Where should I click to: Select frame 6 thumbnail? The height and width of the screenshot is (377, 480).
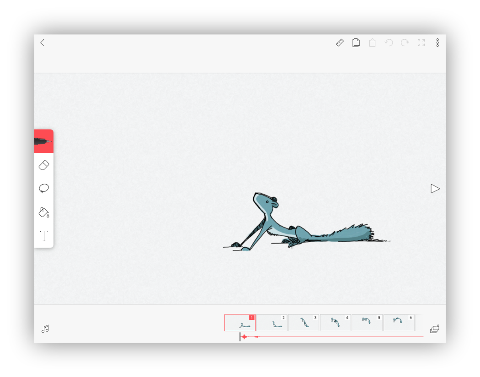[x=399, y=323]
